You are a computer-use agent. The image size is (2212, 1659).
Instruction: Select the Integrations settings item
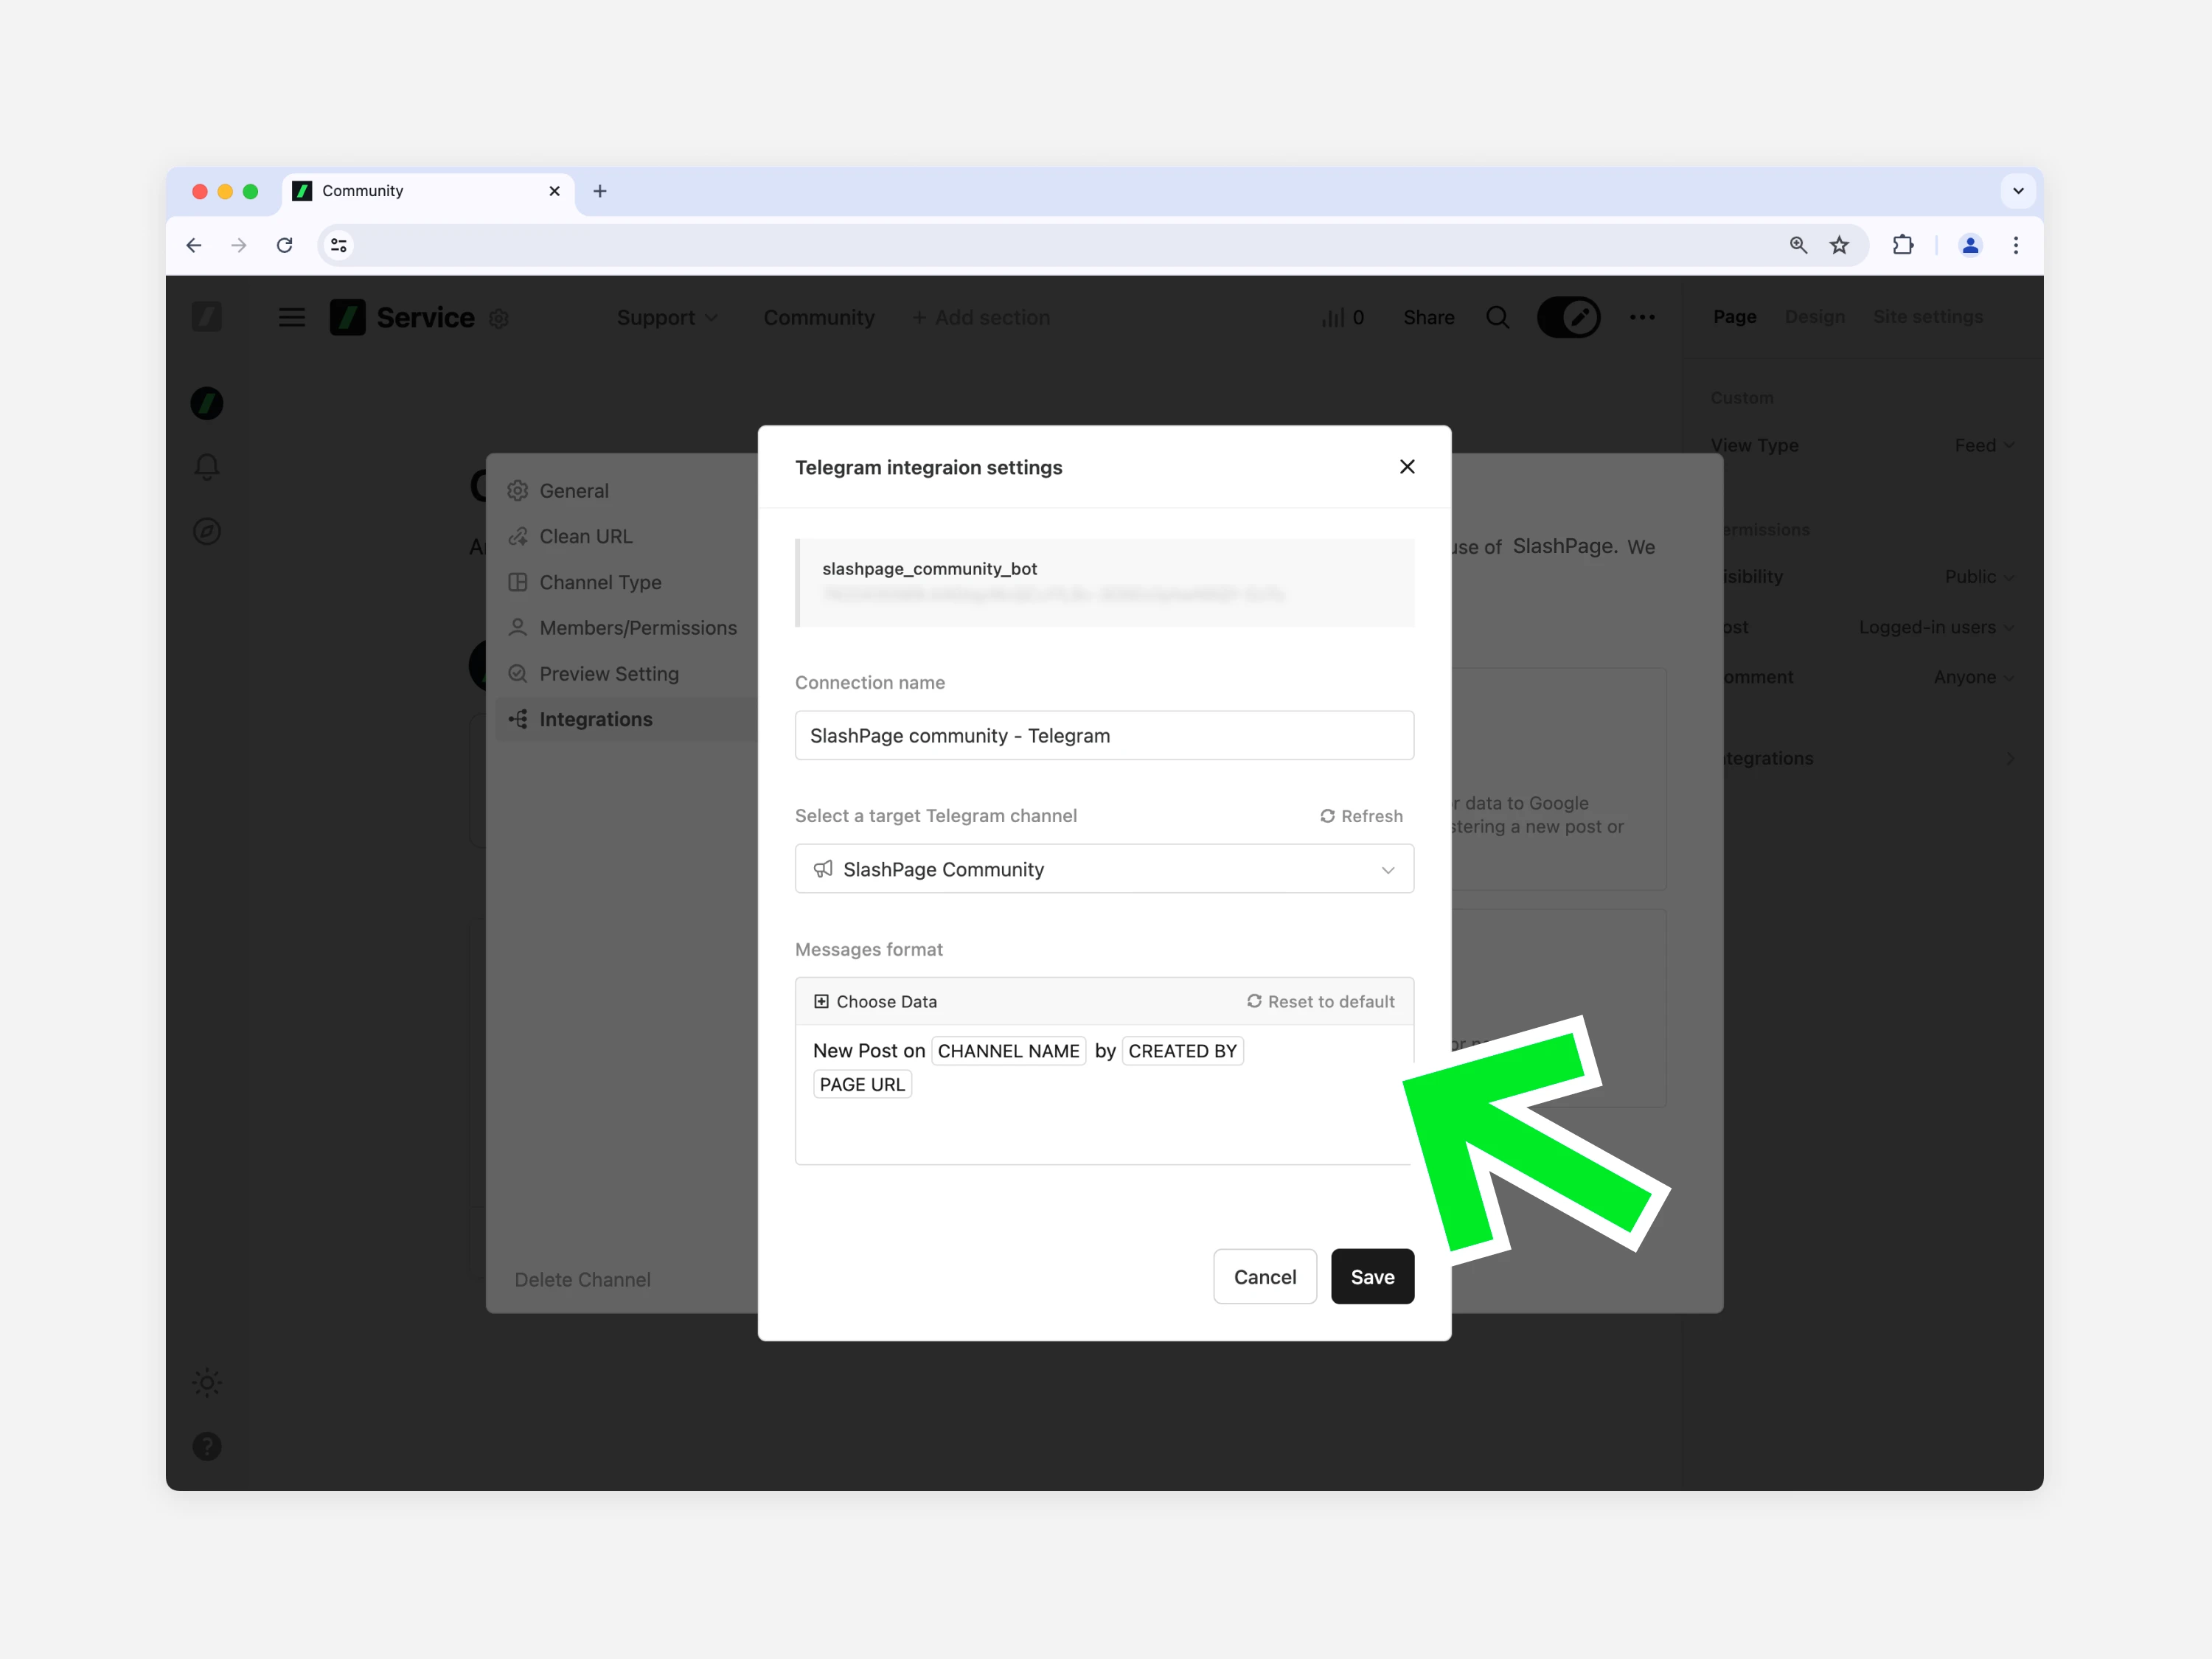(x=626, y=719)
